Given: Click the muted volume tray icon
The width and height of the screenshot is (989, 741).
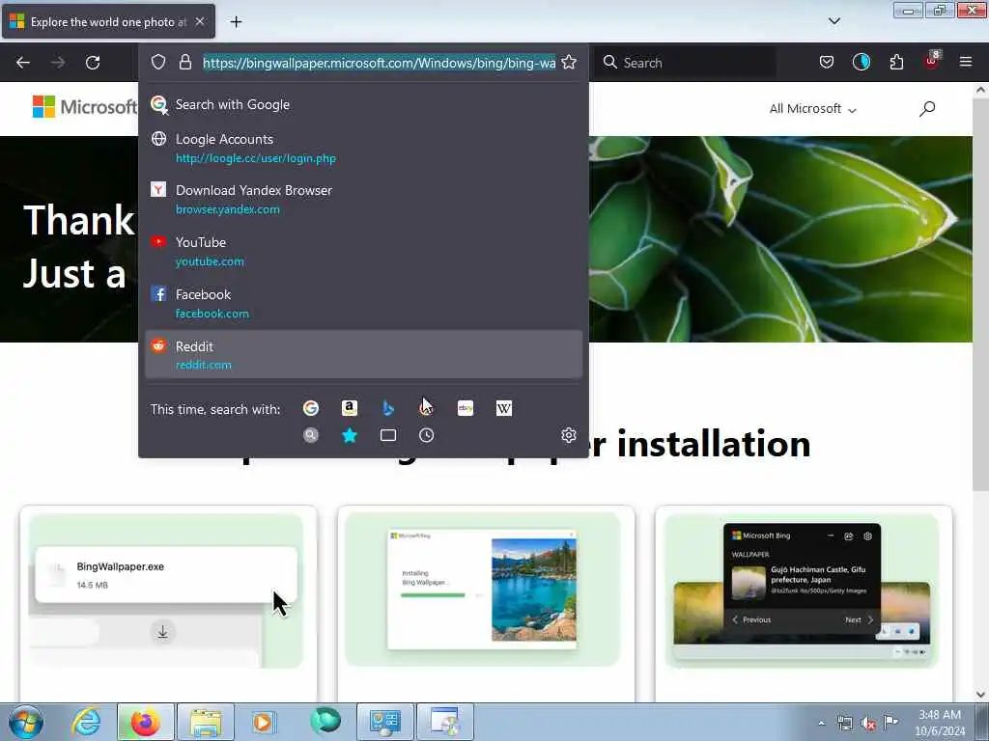Looking at the screenshot, I should [x=868, y=723].
